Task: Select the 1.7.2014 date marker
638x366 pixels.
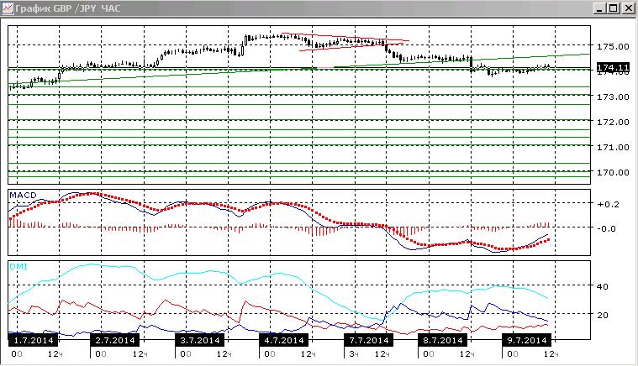Action: [x=34, y=340]
